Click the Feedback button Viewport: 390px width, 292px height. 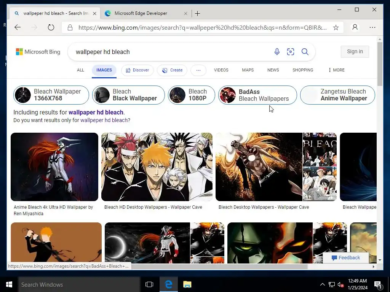tap(346, 258)
